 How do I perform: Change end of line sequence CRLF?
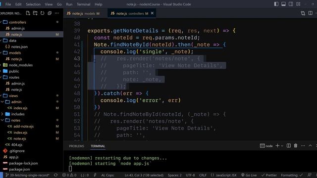pos(203,175)
